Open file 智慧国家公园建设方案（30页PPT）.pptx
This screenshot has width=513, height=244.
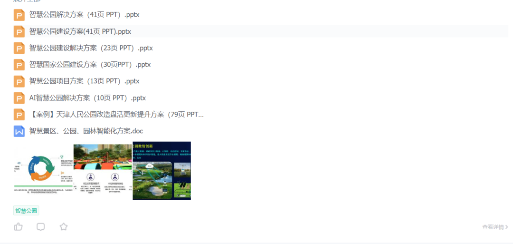tap(90, 65)
